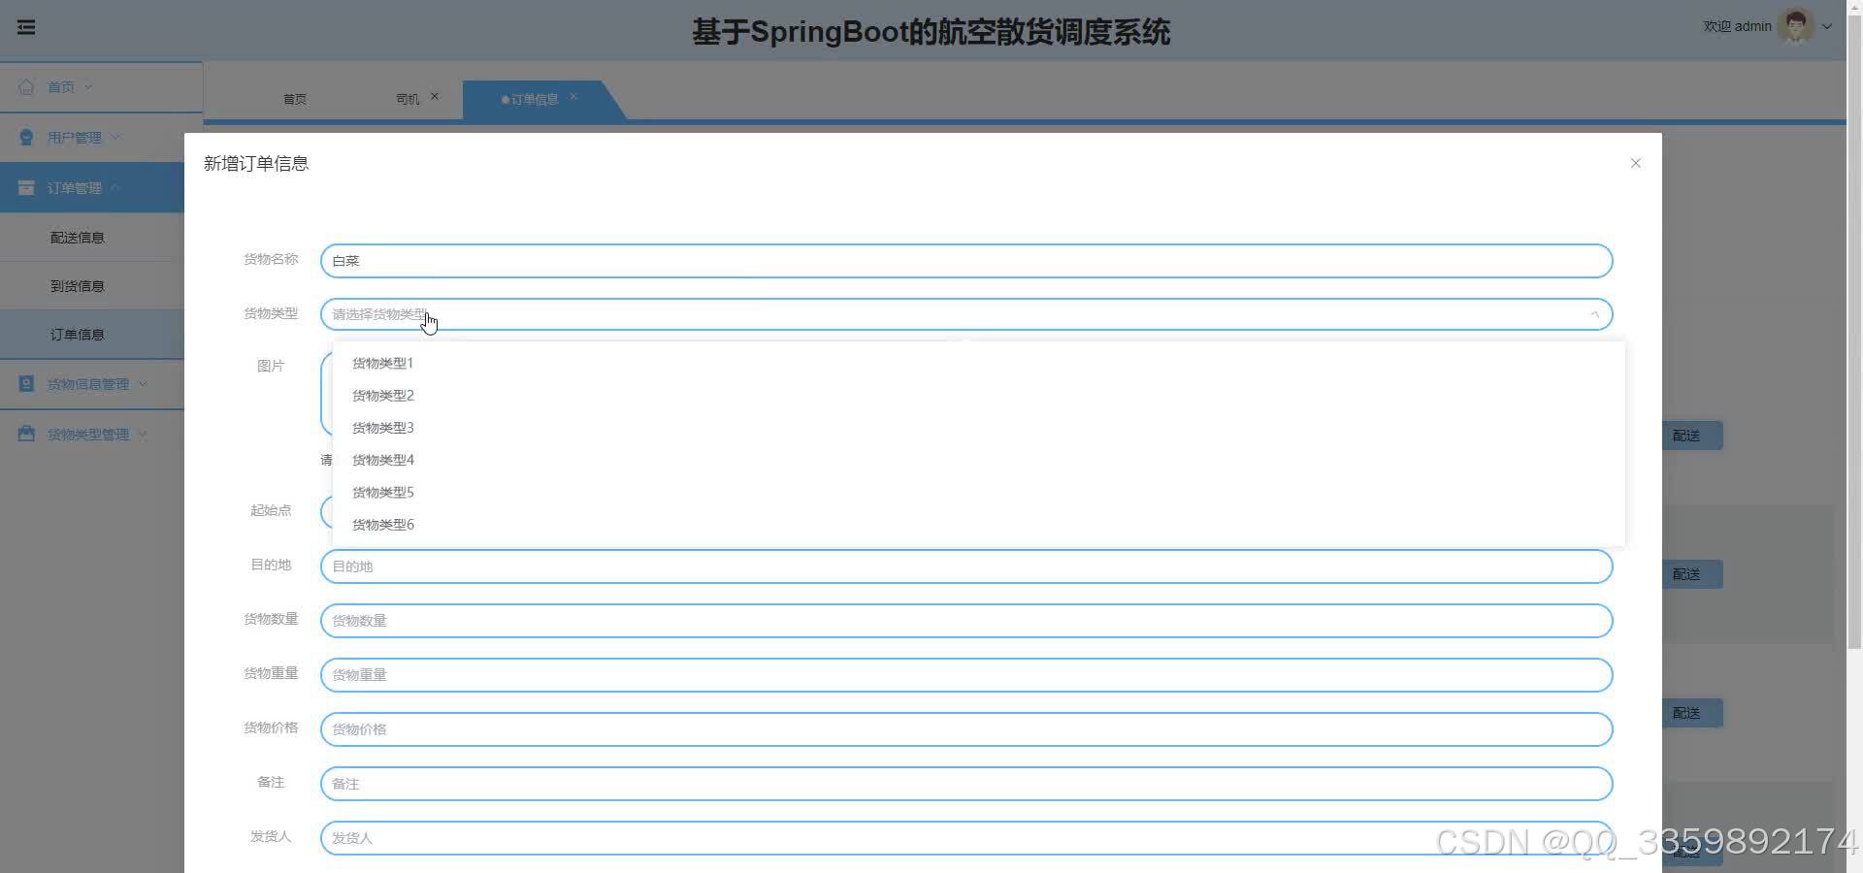Screen dimensions: 1863x873
Task: Close the 新增订单信息 dialog
Action: pos(1636,163)
